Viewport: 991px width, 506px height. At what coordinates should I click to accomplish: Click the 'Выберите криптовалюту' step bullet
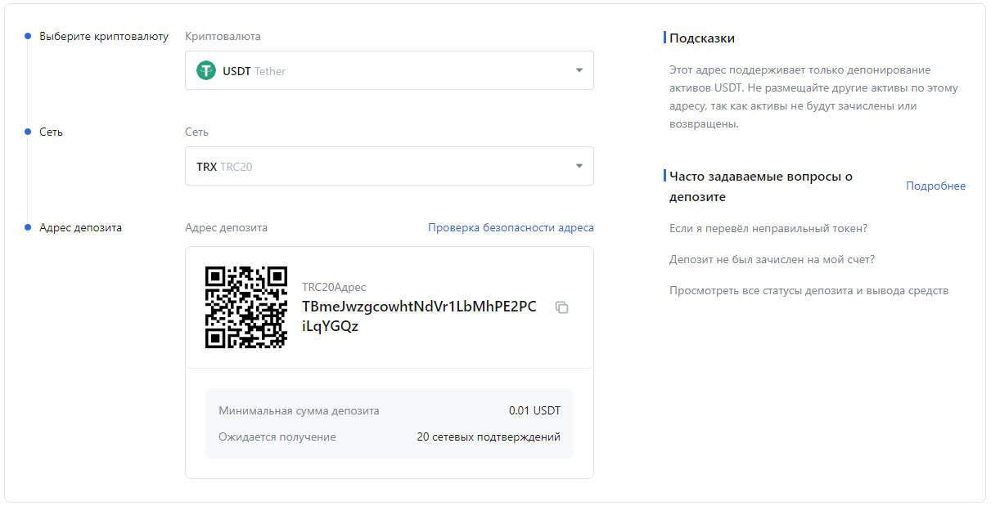tap(28, 37)
